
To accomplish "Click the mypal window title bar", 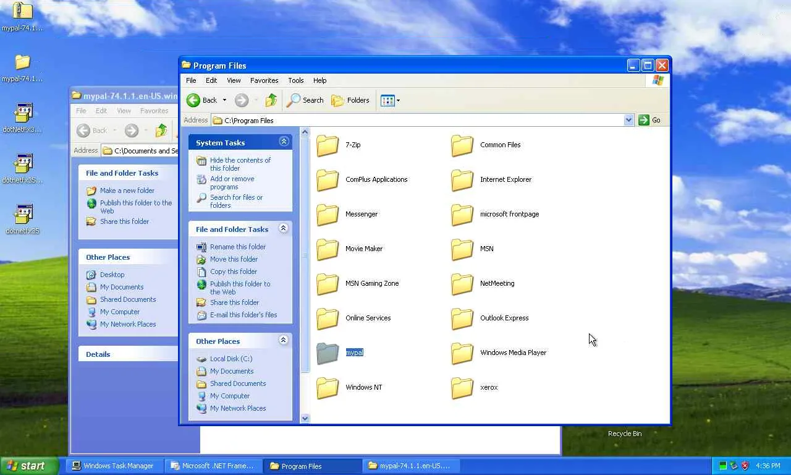I will (124, 96).
